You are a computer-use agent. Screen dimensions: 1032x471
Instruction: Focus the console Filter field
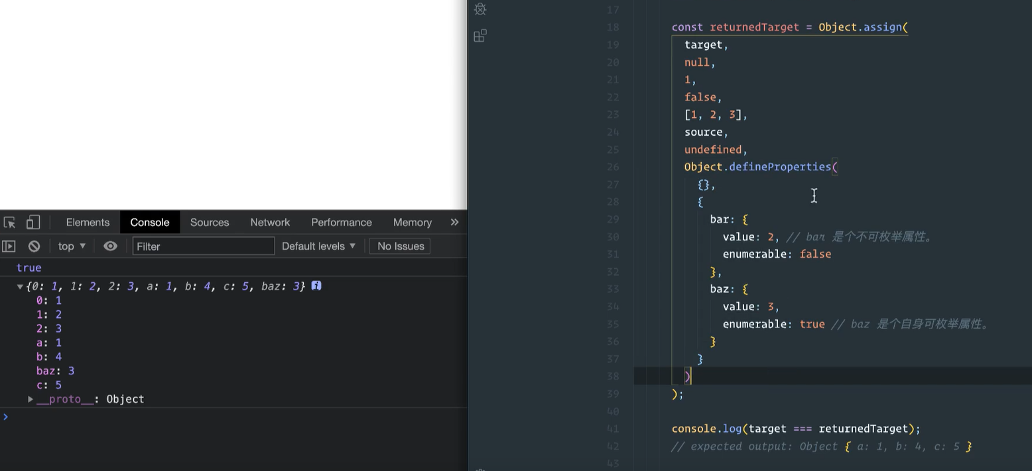[203, 246]
